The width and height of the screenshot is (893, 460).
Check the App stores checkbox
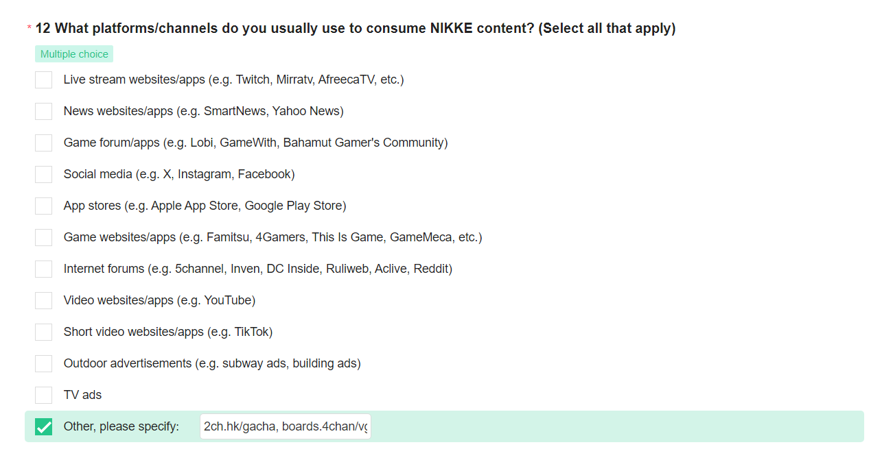pos(43,206)
